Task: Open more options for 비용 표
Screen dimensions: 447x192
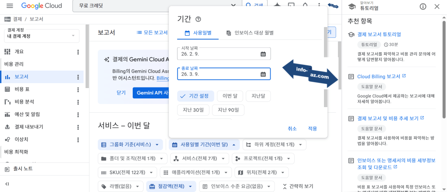Action: click(x=78, y=90)
